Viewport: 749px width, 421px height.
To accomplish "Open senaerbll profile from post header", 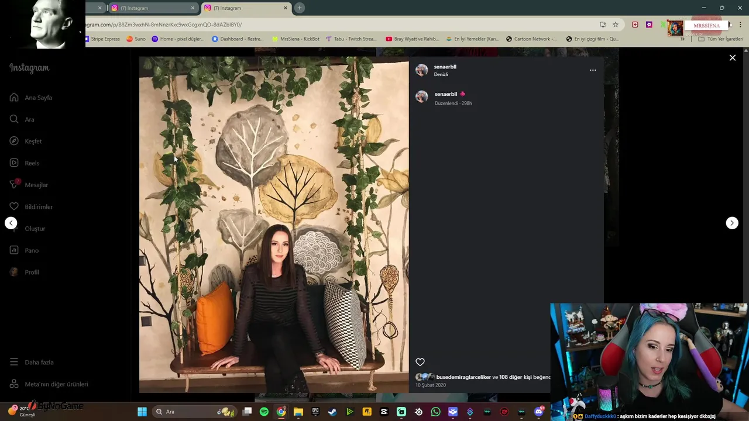I will pyautogui.click(x=445, y=67).
